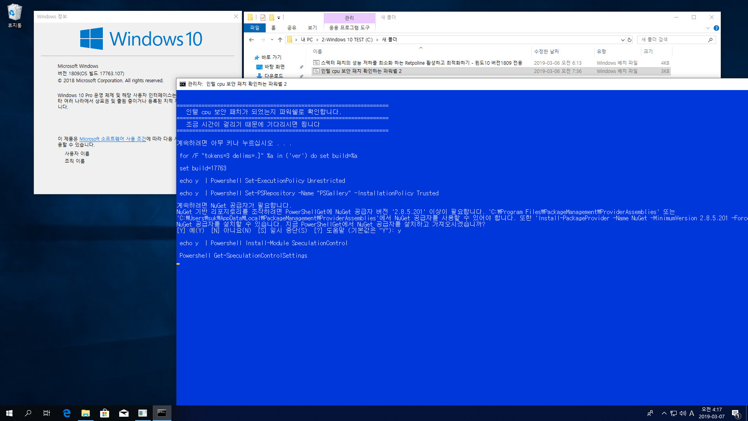Viewport: 748px width, 421px height.
Task: Open the clock and calendar flyout
Action: coord(711,413)
